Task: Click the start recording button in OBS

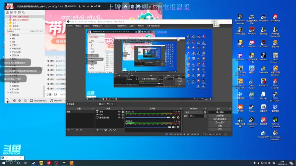Action: tap(220, 115)
